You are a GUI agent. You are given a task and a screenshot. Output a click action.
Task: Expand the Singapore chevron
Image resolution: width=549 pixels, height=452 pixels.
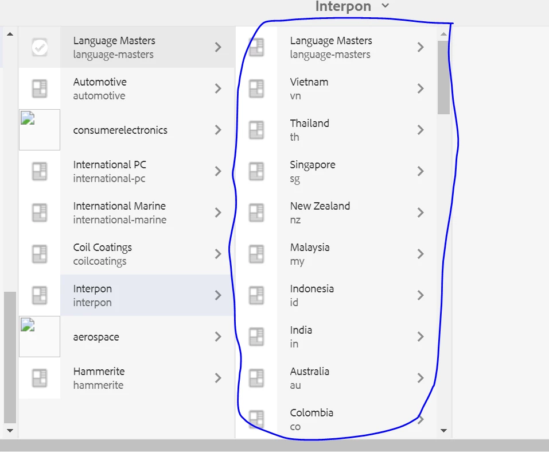pos(421,171)
